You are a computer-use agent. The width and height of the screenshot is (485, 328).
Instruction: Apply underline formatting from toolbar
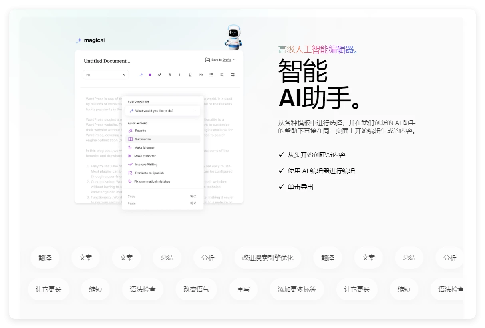click(x=190, y=75)
